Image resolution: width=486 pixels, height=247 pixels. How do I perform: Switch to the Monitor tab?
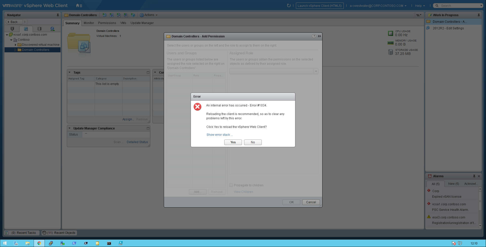(89, 23)
